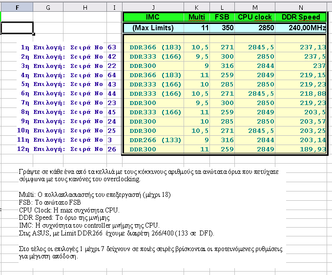Select column L header
This screenshot has height=275, width=332.
tap(222, 8)
